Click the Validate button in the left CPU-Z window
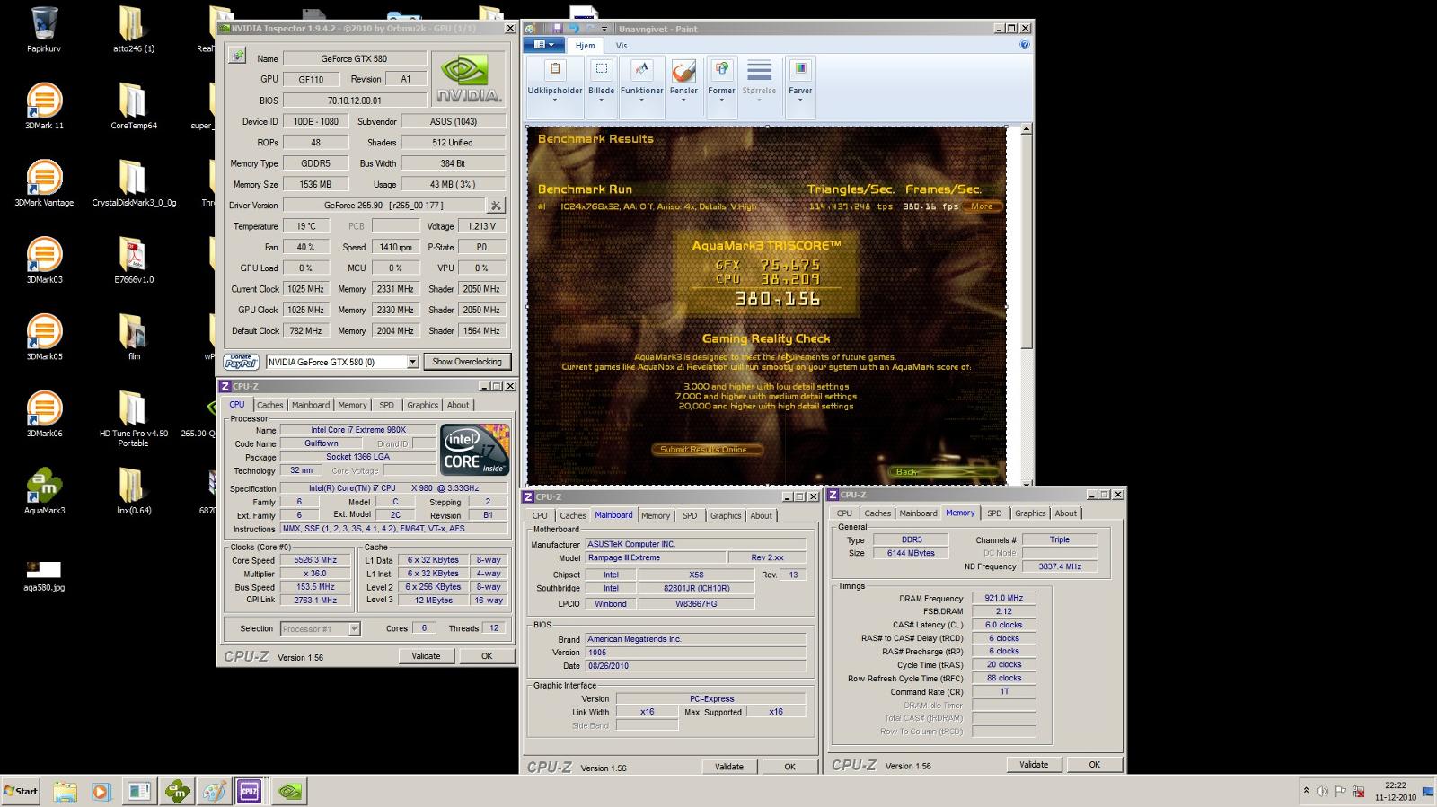 coord(426,656)
